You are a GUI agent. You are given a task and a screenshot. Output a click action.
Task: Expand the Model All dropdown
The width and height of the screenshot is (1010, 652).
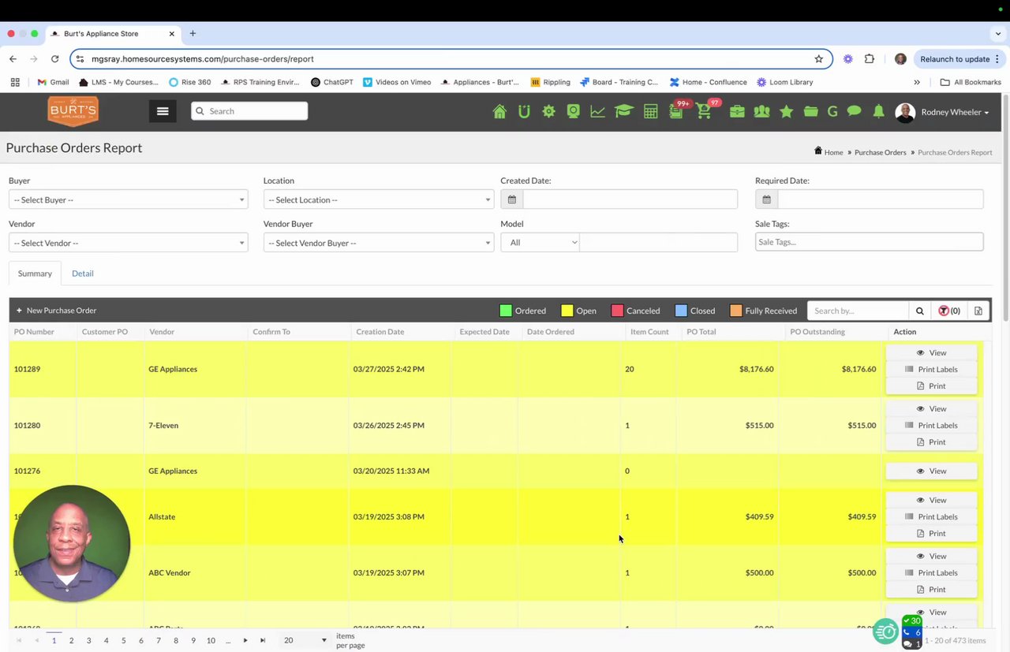541,242
